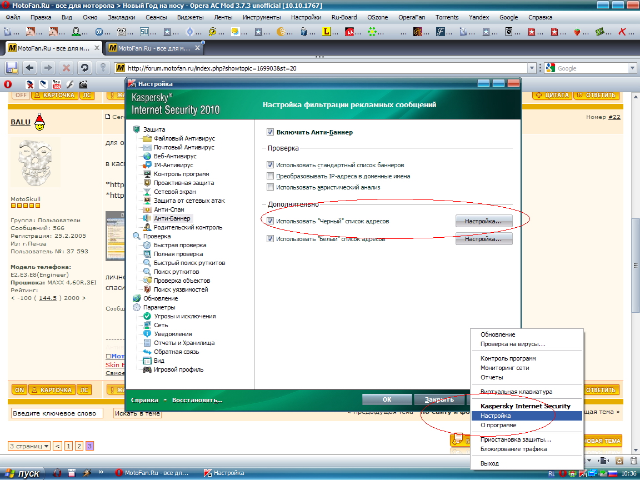Click the Проактивная защита icon
640x480 pixels.
click(x=147, y=183)
